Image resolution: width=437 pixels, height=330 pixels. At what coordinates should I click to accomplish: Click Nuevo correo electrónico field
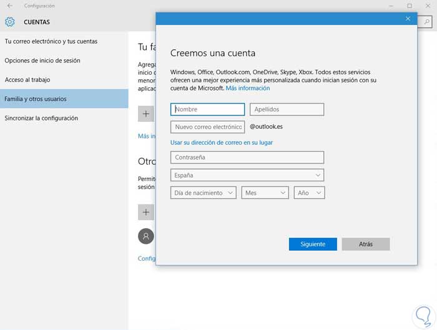(x=208, y=127)
